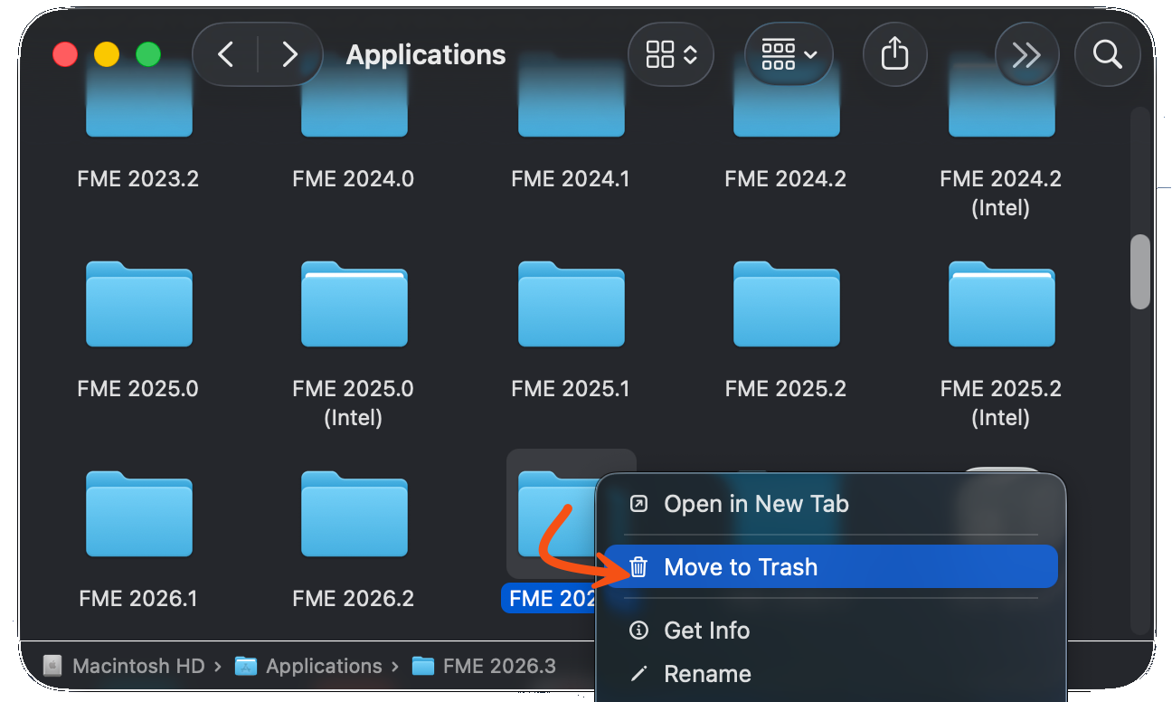
Task: Click FME 2026.3 in the path bar
Action: click(x=484, y=667)
